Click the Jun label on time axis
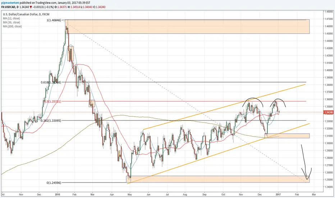This screenshot has width=335, height=198. coord(148,194)
